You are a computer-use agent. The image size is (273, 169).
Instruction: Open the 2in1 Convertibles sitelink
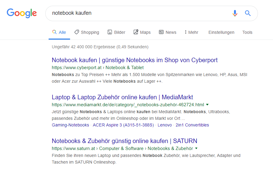click(x=192, y=125)
